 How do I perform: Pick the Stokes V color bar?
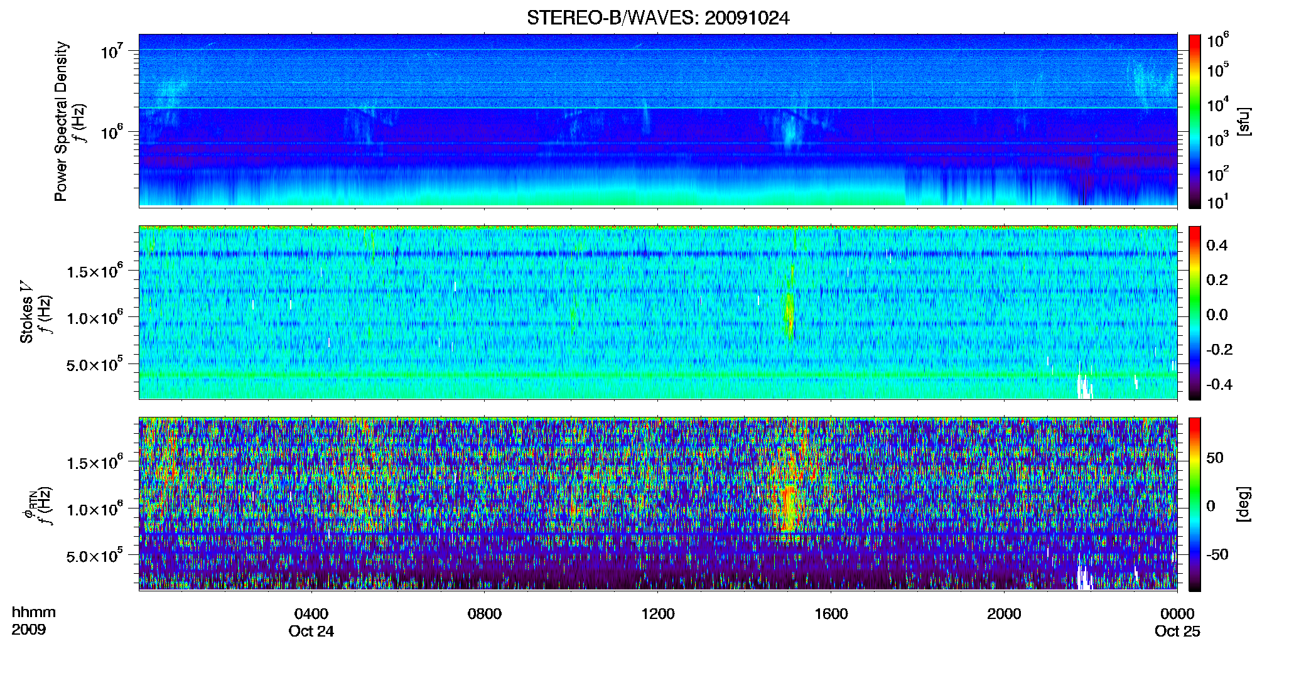[1195, 313]
